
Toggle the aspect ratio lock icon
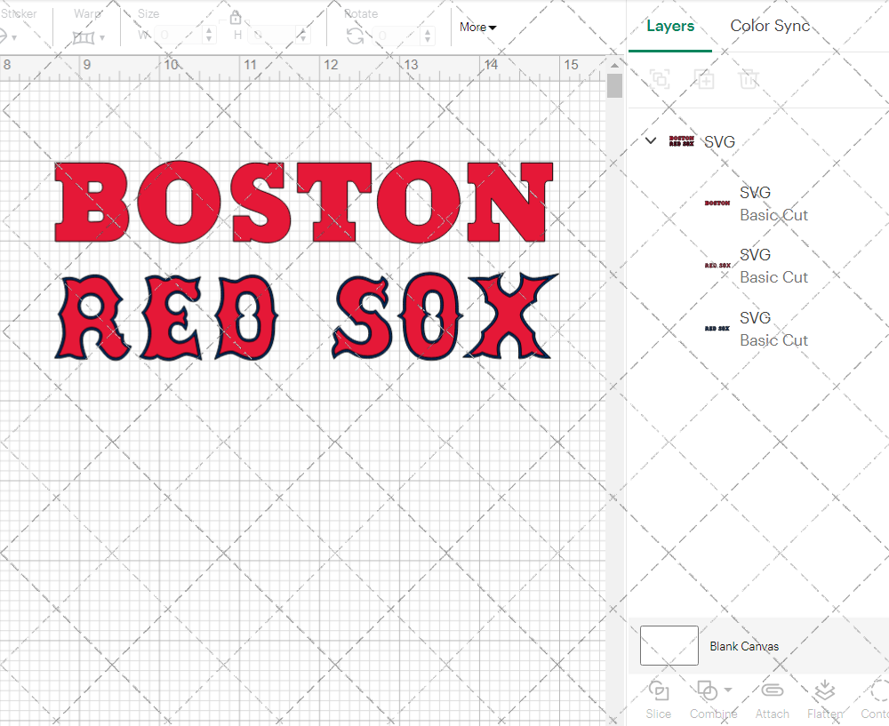coord(236,18)
